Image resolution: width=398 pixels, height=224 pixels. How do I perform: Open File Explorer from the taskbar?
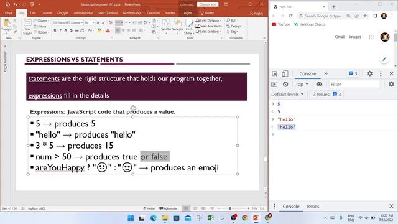[165, 218]
